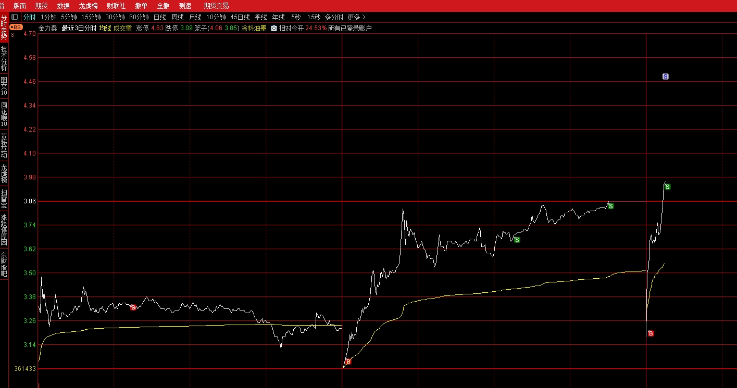Switch to the 45日线 chart

click(x=240, y=17)
